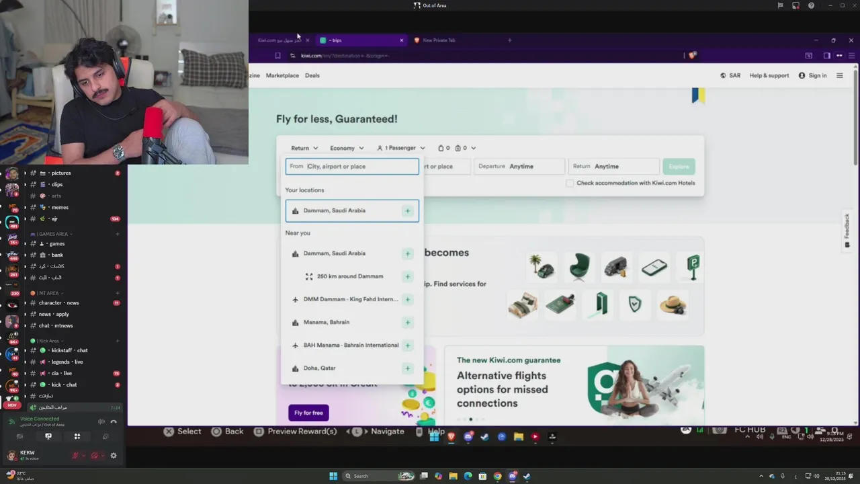This screenshot has height=484, width=860.
Task: Collapse the GAMES AREA category
Action: pyautogui.click(x=52, y=234)
